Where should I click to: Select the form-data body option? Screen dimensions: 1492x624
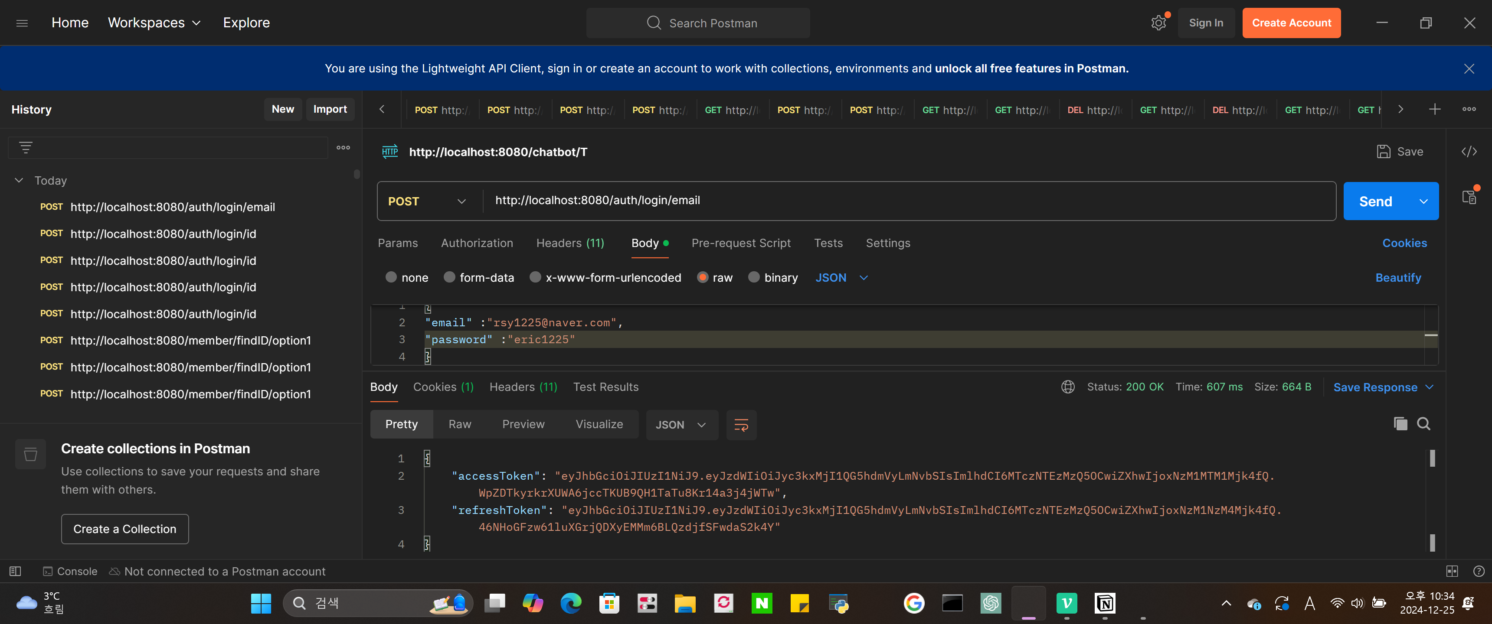[478, 278]
